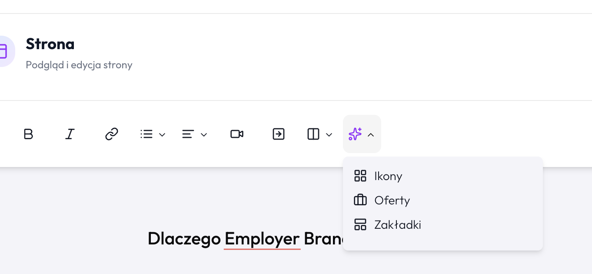Click the briefcase icon next to Oferty
The height and width of the screenshot is (274, 592).
[360, 200]
